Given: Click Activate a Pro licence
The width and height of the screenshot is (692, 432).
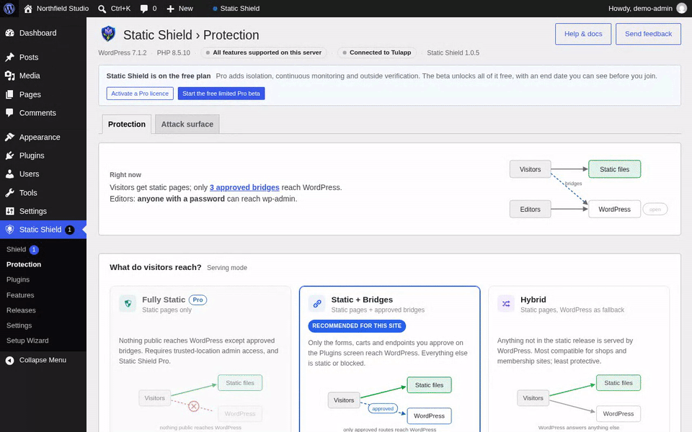Looking at the screenshot, I should [140, 94].
